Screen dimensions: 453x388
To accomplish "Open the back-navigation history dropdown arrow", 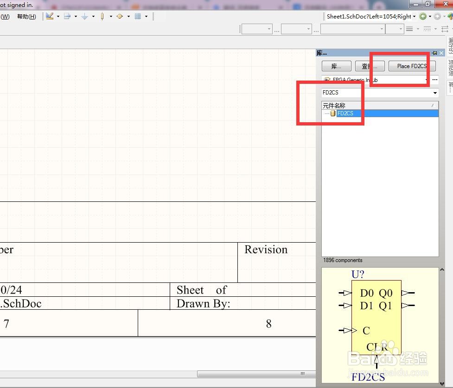I will click(430, 17).
